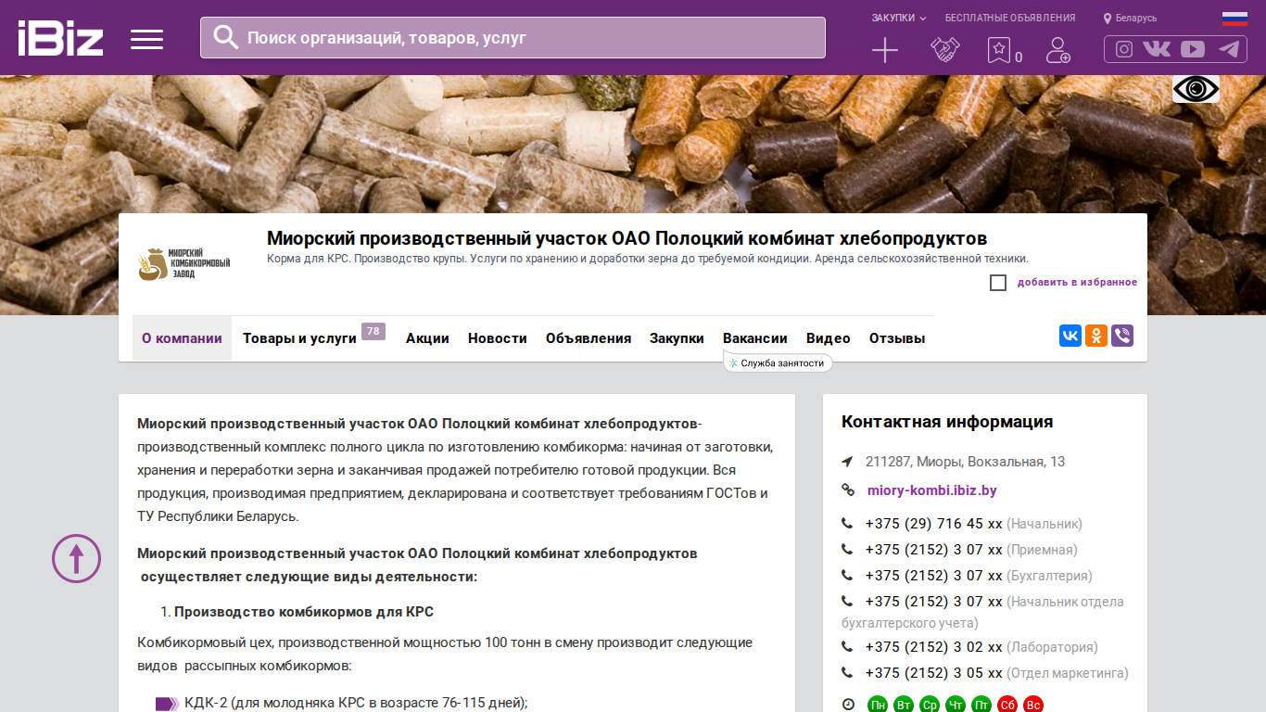
Task: Switch to the Акции tab
Action: pos(427,338)
